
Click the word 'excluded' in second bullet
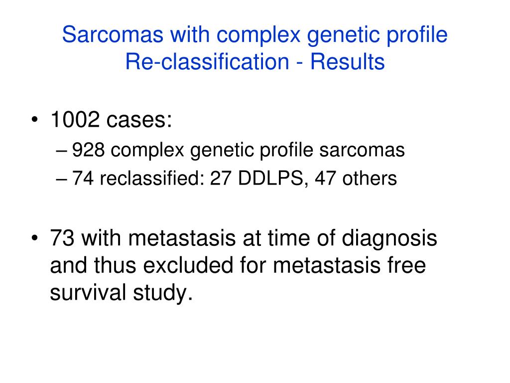188,265
